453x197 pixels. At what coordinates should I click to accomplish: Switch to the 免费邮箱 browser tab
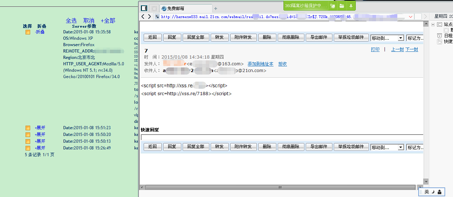point(186,9)
